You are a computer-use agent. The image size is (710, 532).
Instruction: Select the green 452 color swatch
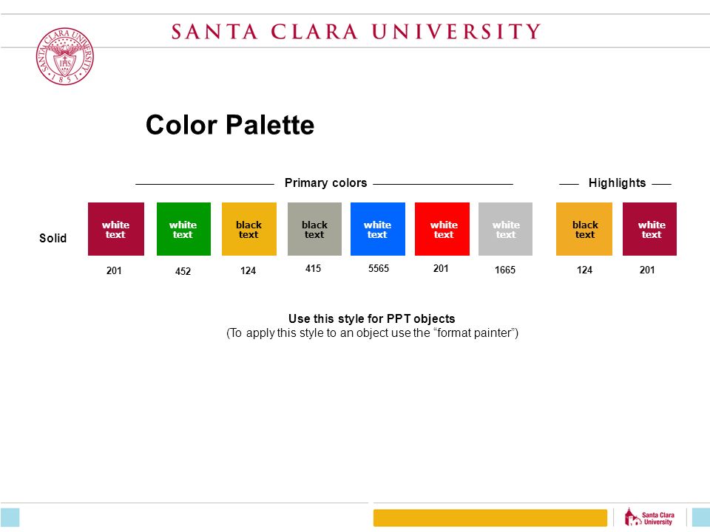coord(183,229)
